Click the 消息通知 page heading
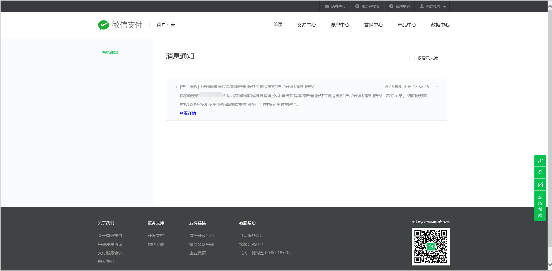The image size is (552, 271). pos(180,56)
